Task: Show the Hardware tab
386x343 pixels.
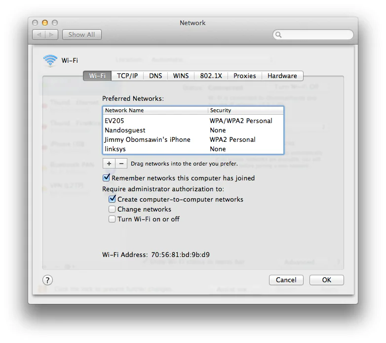Action: pos(282,76)
